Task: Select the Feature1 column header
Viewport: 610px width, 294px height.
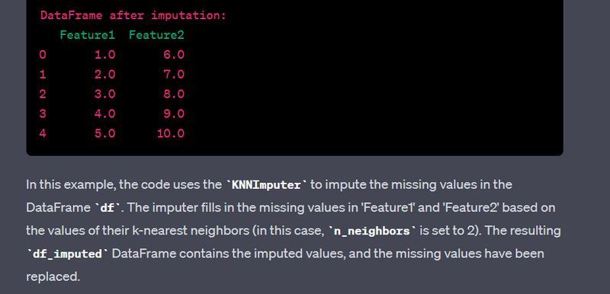Action: (88, 35)
